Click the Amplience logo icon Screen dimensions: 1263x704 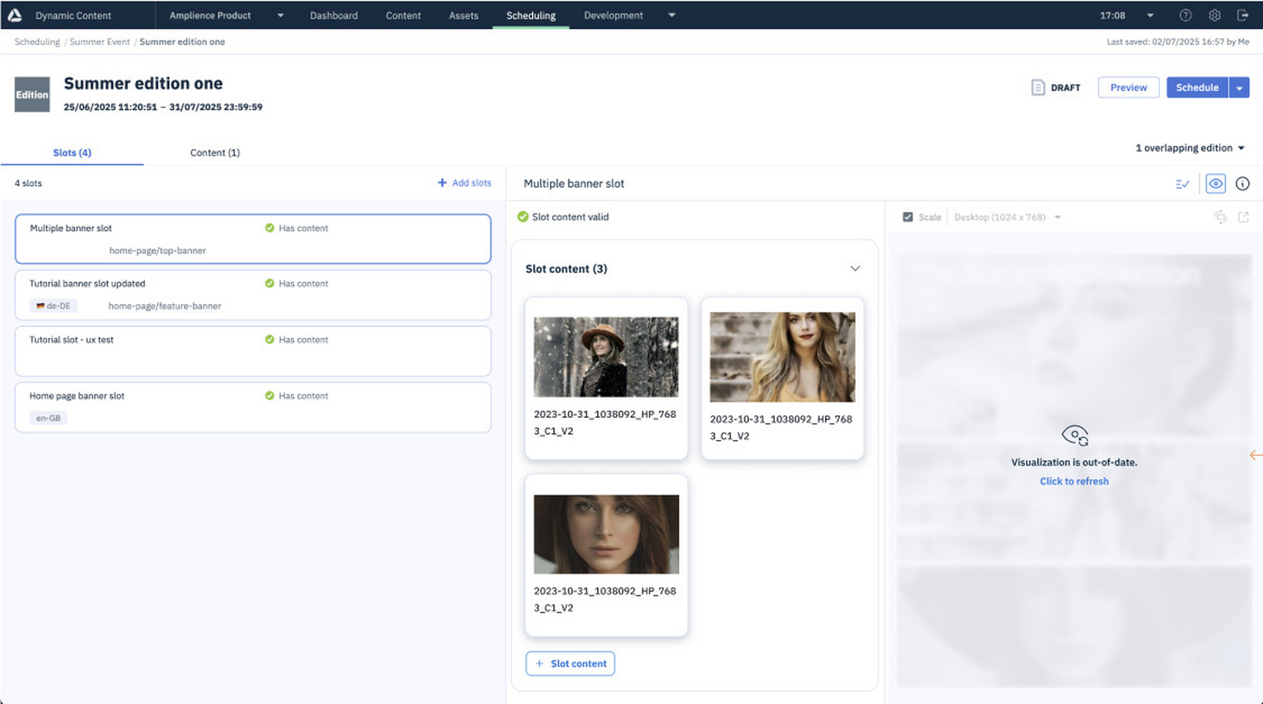pos(15,15)
